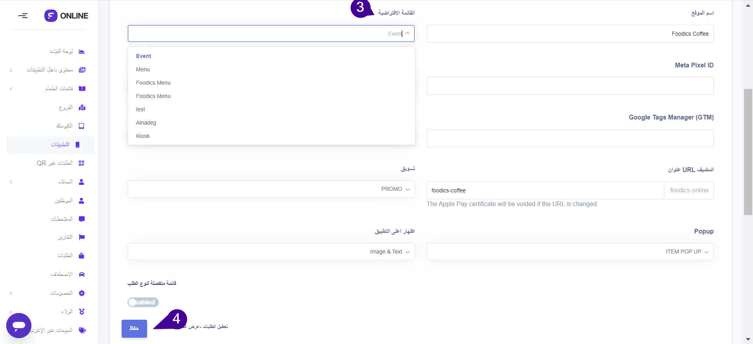This screenshot has width=753, height=344.
Task: Open the QR orders icon
Action: (x=82, y=163)
